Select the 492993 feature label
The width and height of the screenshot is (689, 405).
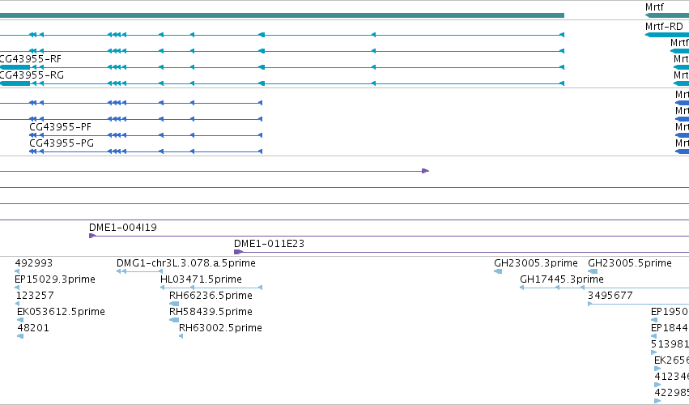coord(34,263)
